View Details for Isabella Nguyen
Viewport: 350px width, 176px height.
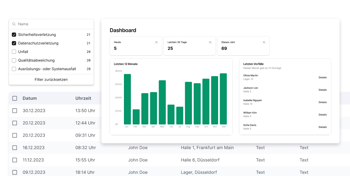pos(322,102)
